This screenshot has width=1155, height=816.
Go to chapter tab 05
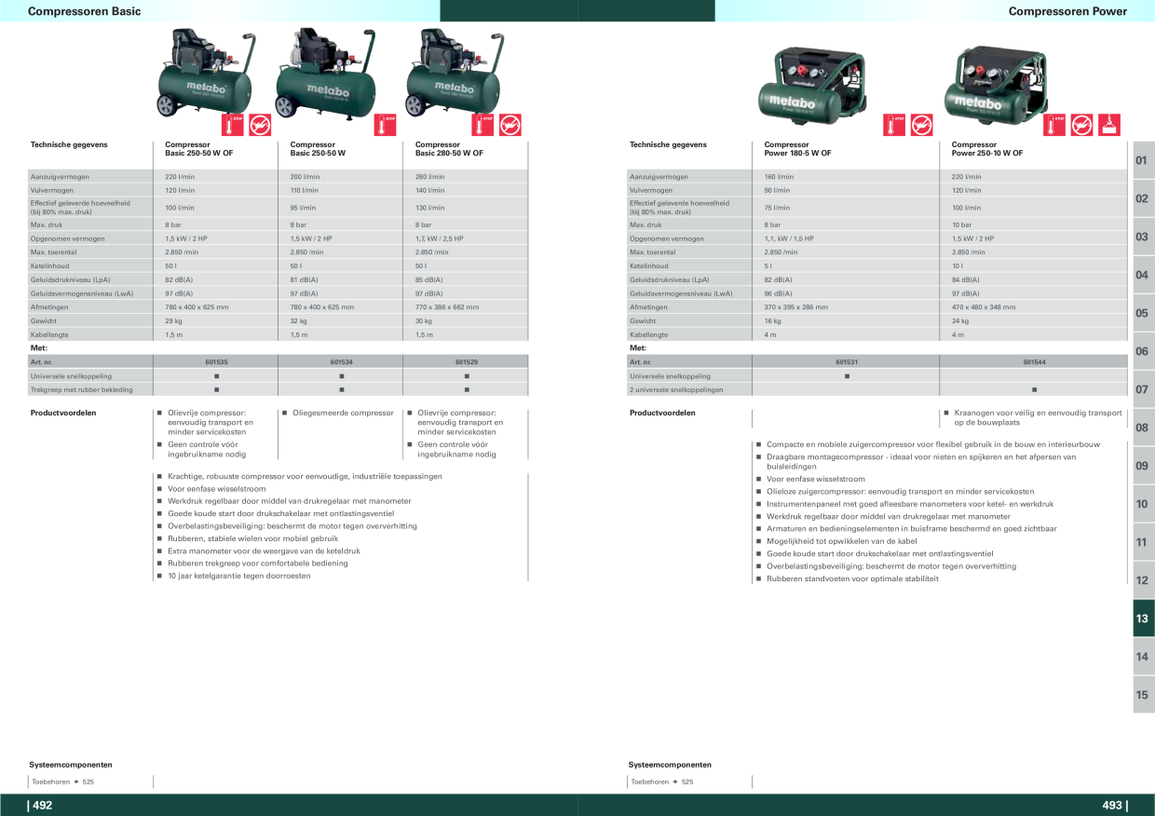(x=1143, y=313)
